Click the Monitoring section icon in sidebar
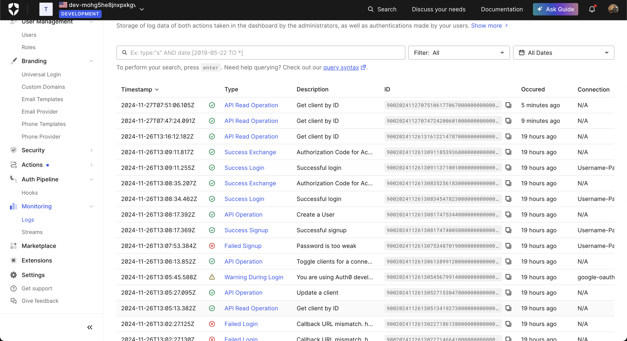Screen dimensions: 627x341 coord(13,206)
